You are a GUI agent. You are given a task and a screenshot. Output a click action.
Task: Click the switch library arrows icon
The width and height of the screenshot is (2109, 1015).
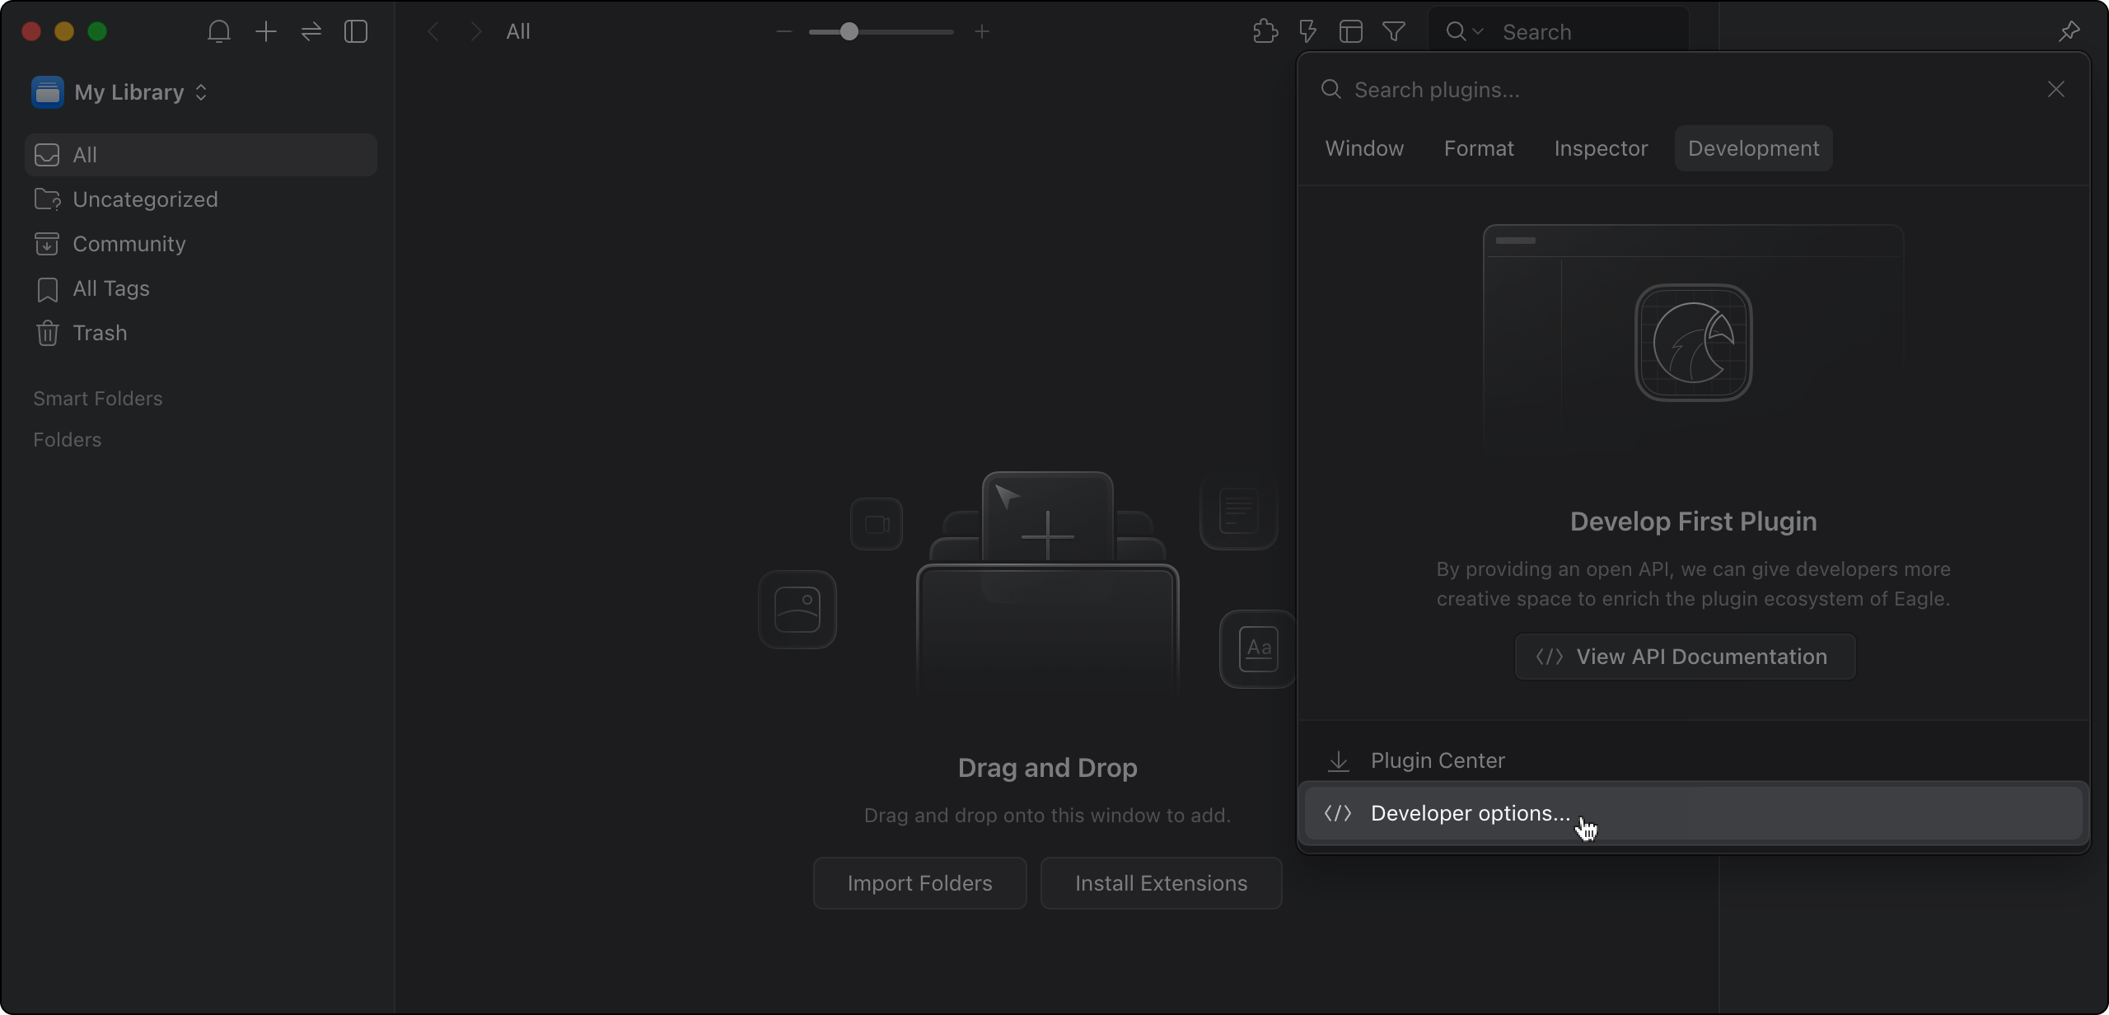pos(311,32)
